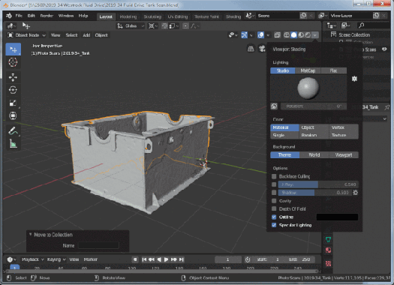394x285 pixels.
Task: Toggle X-Ray view icon in header
Action: pos(277,35)
